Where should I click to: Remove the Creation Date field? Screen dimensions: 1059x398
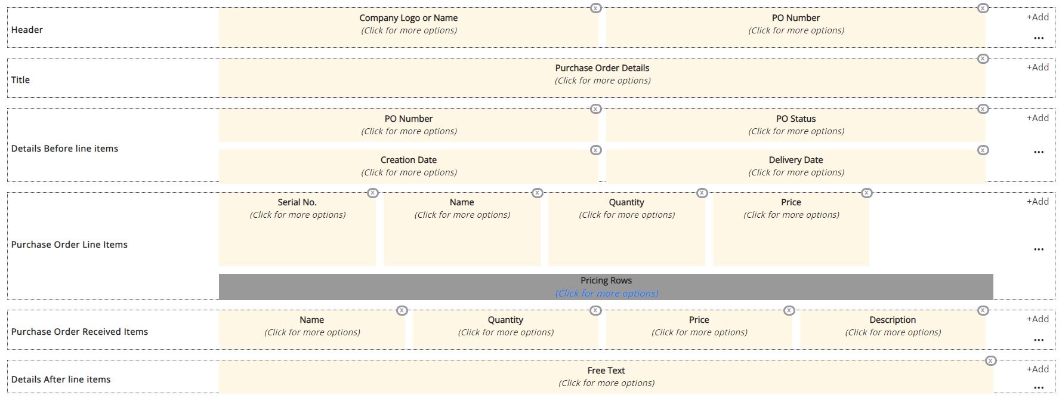coord(596,150)
